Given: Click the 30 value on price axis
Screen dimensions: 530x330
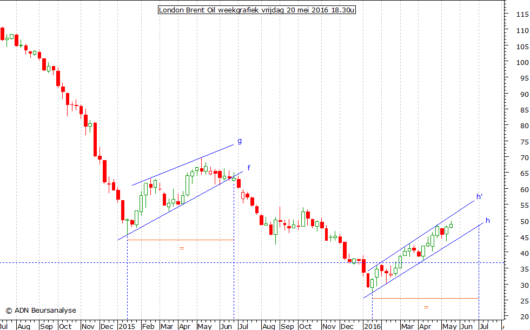Looking at the screenshot, I should (524, 286).
